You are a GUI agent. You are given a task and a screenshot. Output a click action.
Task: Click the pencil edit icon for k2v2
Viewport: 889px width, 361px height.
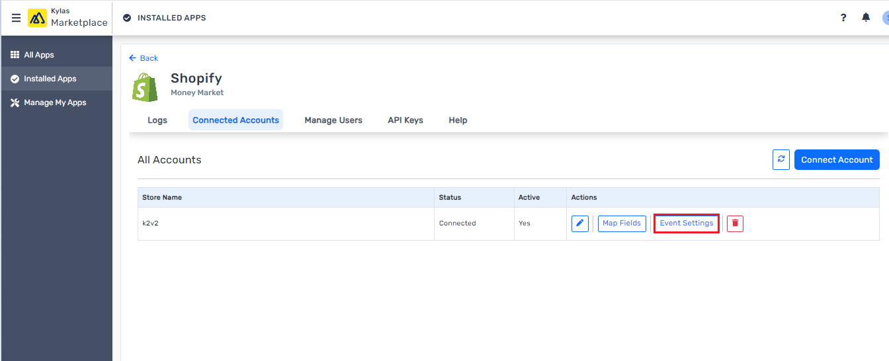click(x=580, y=223)
